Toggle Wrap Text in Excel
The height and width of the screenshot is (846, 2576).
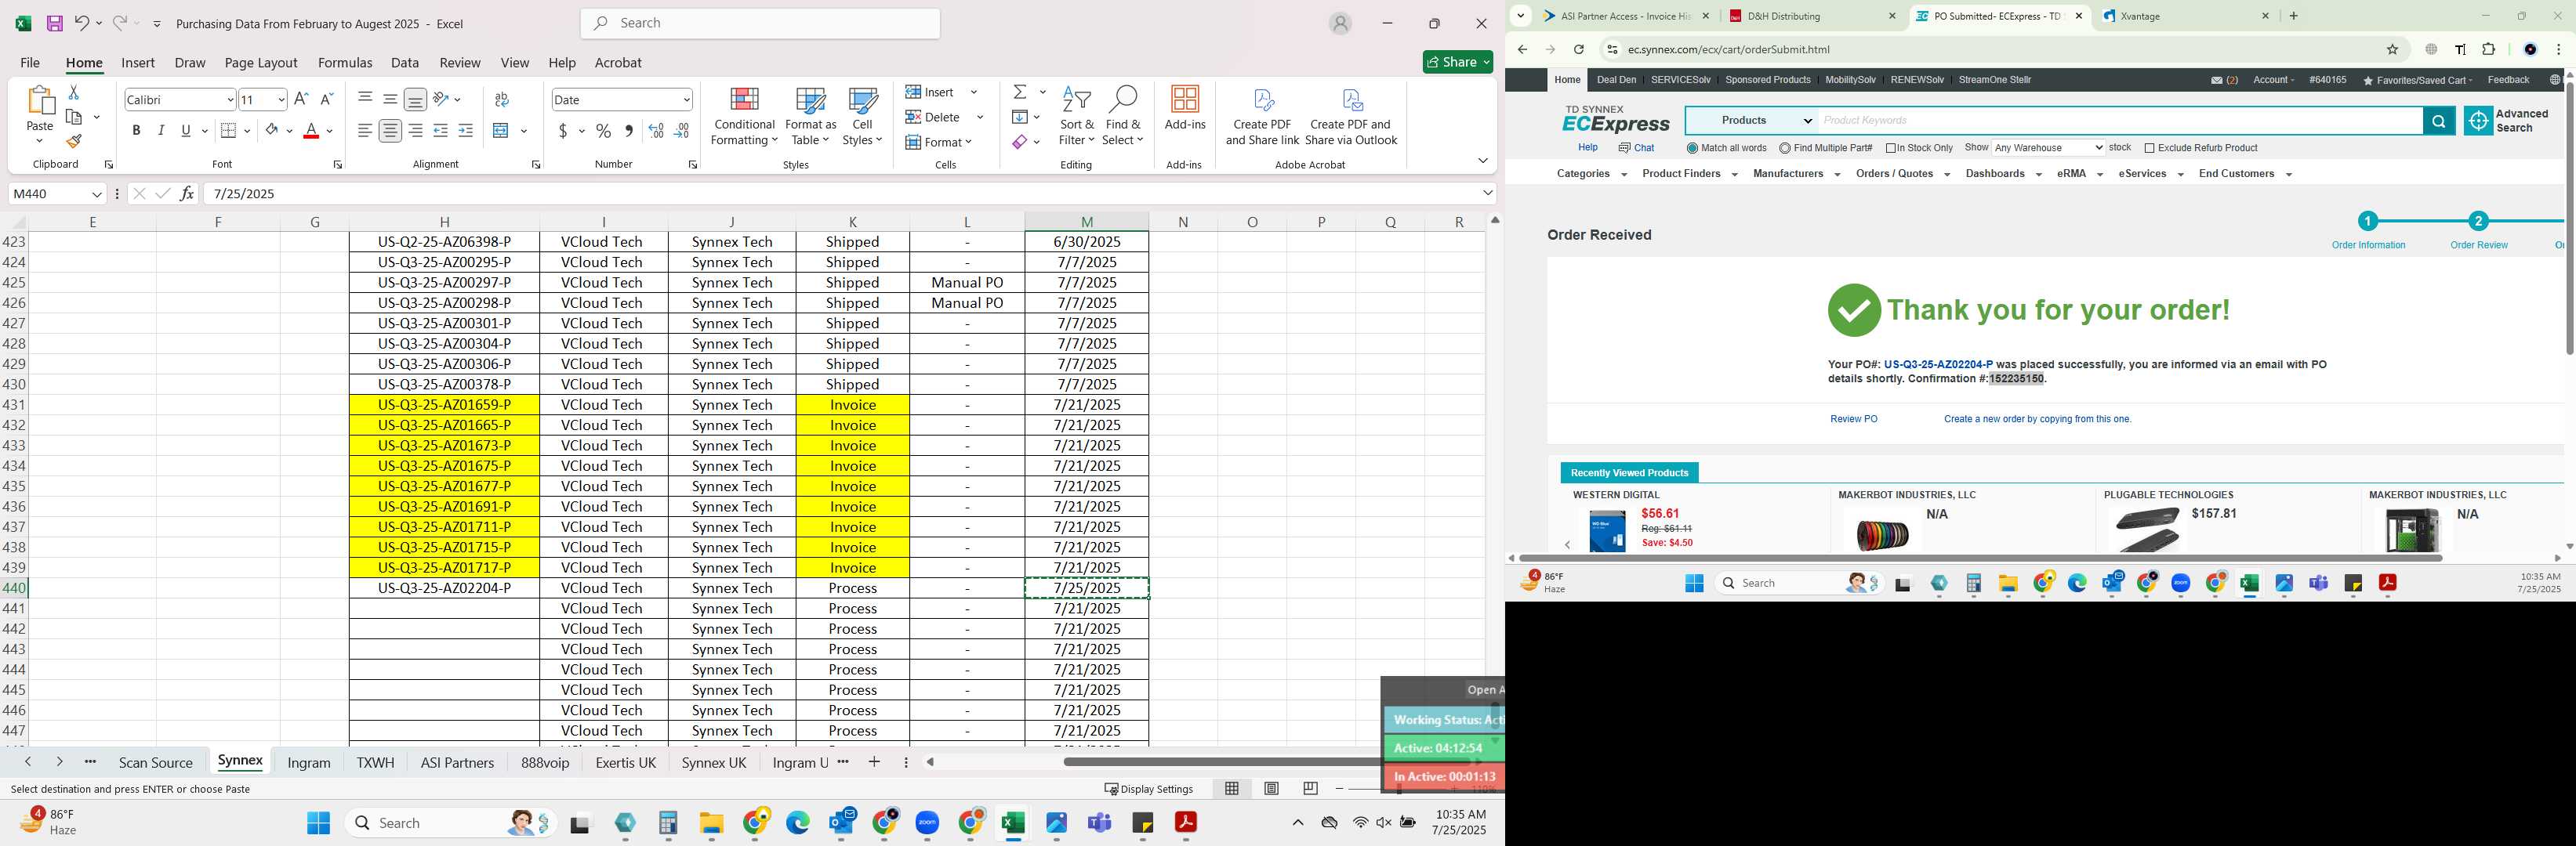coord(502,99)
